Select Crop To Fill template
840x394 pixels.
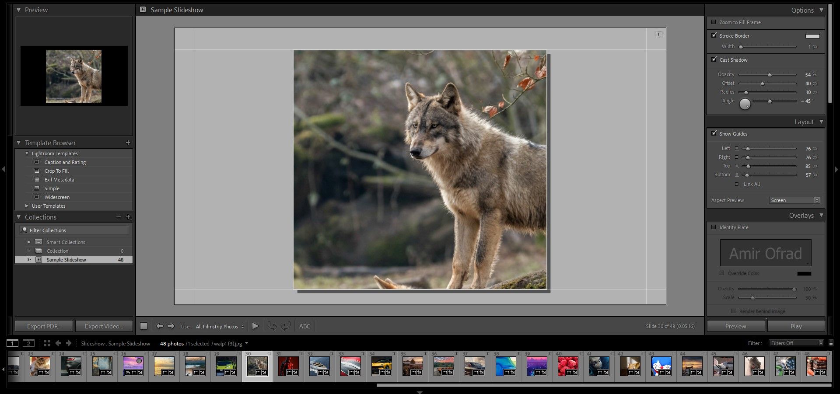point(56,171)
